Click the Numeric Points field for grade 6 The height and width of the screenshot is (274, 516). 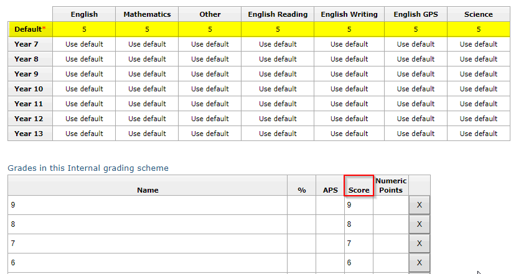[x=391, y=262]
